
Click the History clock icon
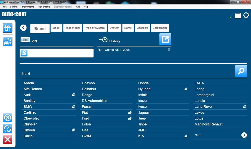click(x=103, y=40)
